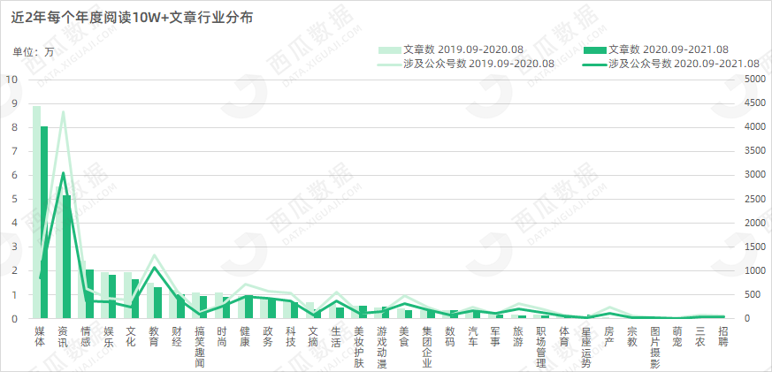Select the 情感 category axis label

coord(85,337)
